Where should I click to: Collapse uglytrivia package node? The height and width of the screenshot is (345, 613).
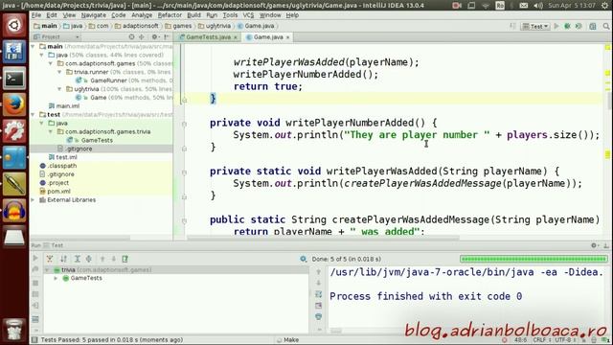click(x=59, y=89)
